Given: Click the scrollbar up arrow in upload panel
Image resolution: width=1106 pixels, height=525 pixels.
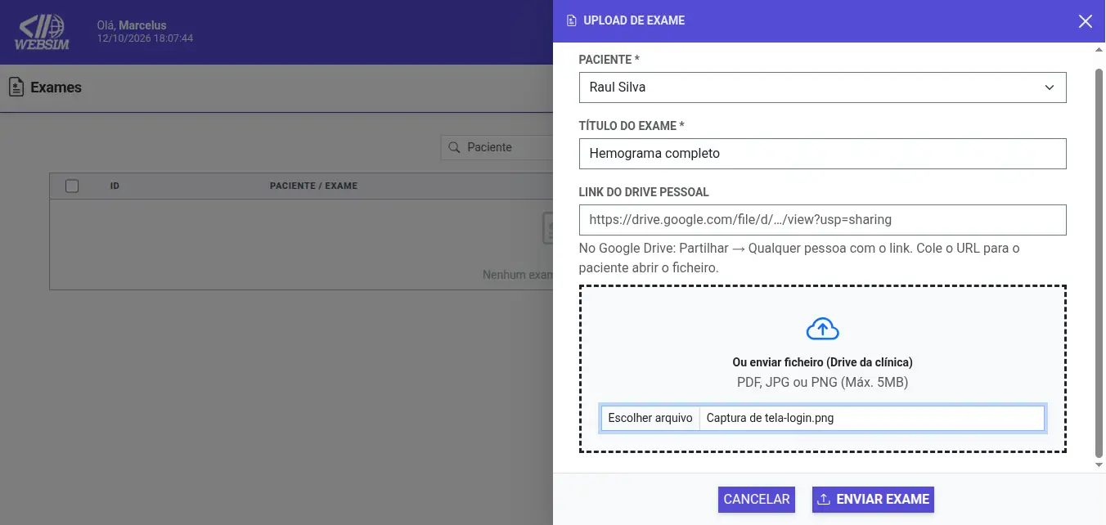Looking at the screenshot, I should [x=1099, y=51].
